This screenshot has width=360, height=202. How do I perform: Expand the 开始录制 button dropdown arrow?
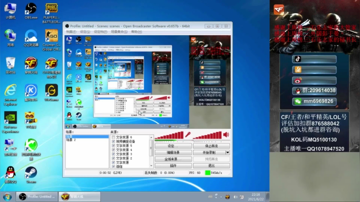227,152
